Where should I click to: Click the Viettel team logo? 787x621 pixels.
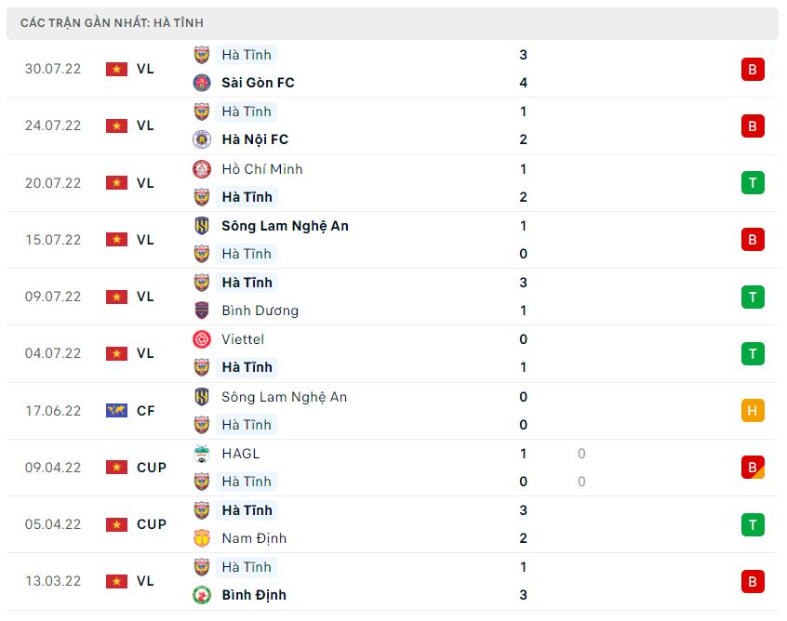tap(202, 339)
